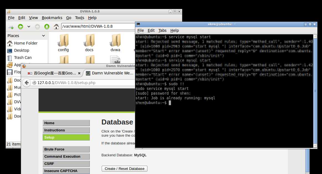The height and width of the screenshot is (174, 322).
Task: Open Tools menu in file manager
Action: [80, 18]
